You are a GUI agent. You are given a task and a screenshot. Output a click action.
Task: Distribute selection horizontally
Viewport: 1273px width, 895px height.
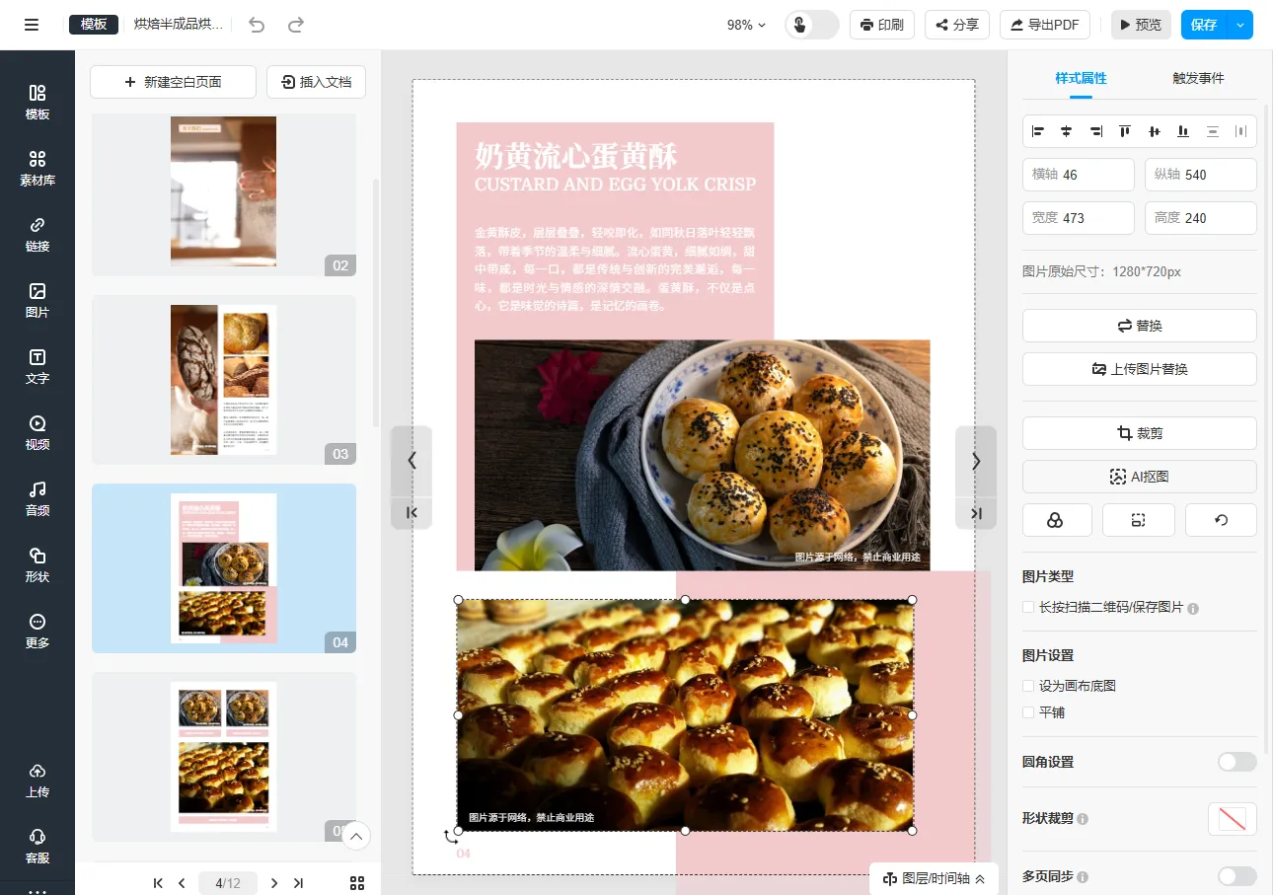(1241, 131)
